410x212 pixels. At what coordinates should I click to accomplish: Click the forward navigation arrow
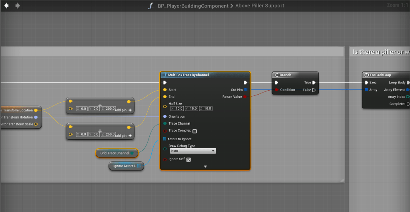tap(17, 6)
